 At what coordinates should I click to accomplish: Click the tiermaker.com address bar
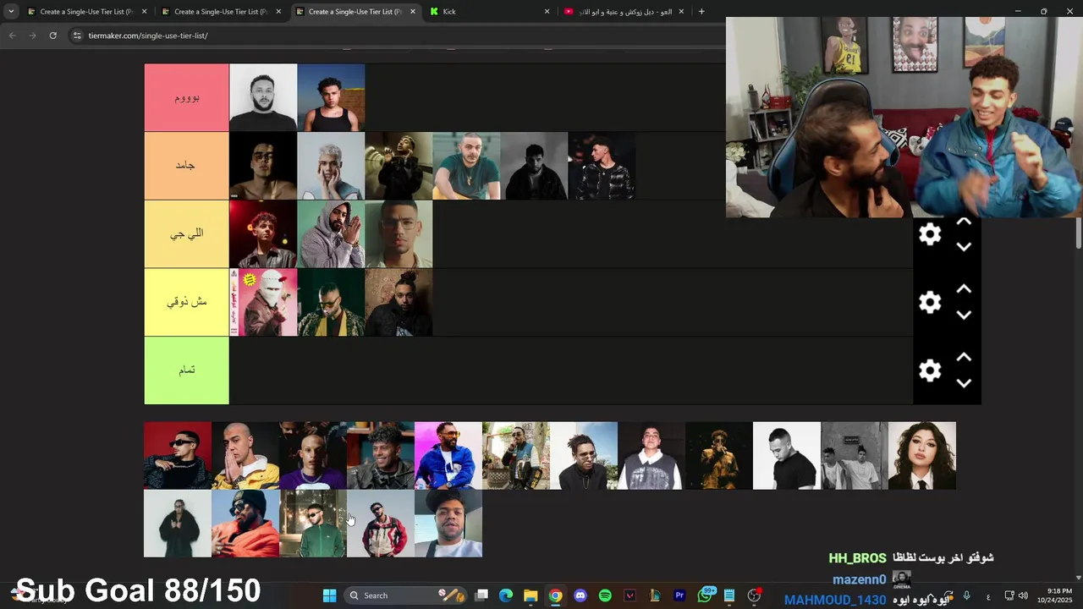398,36
